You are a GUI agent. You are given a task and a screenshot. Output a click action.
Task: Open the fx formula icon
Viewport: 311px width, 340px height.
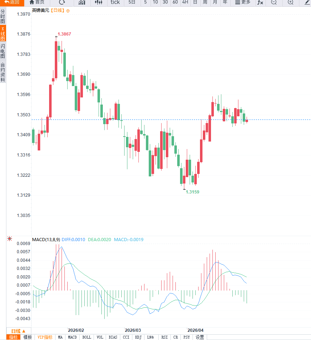click(x=260, y=2)
